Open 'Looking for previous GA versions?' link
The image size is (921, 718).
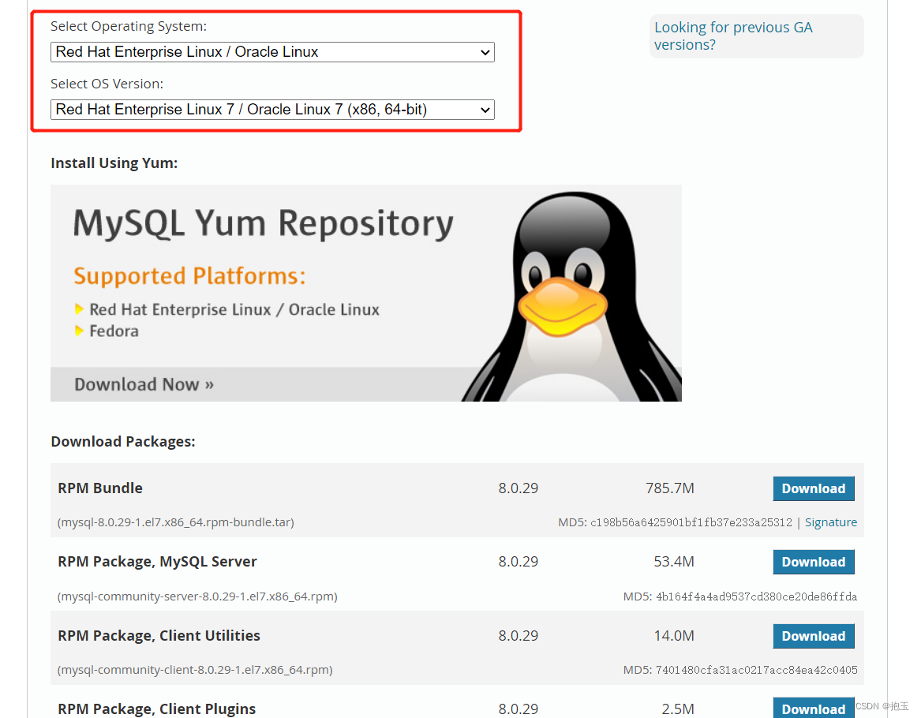click(733, 36)
